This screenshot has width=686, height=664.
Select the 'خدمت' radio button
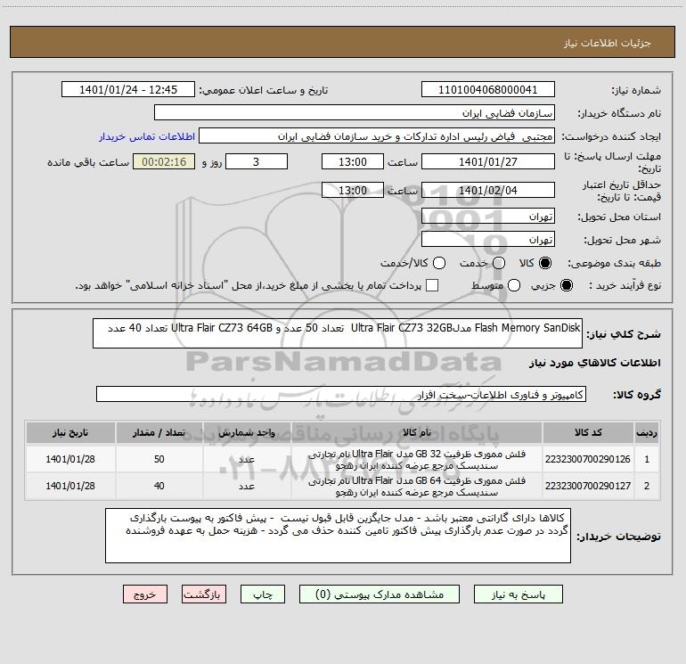click(499, 263)
